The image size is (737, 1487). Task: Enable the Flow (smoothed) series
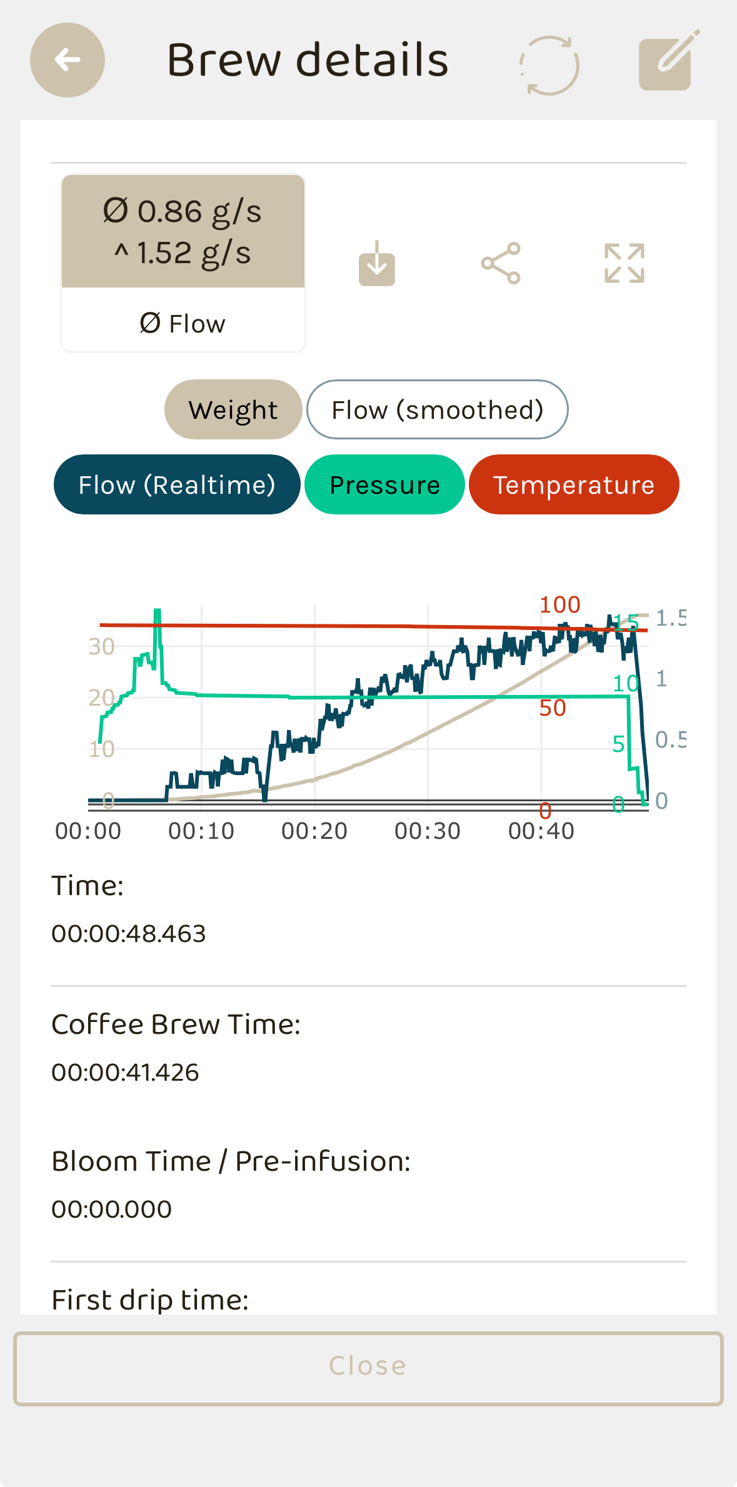(437, 410)
